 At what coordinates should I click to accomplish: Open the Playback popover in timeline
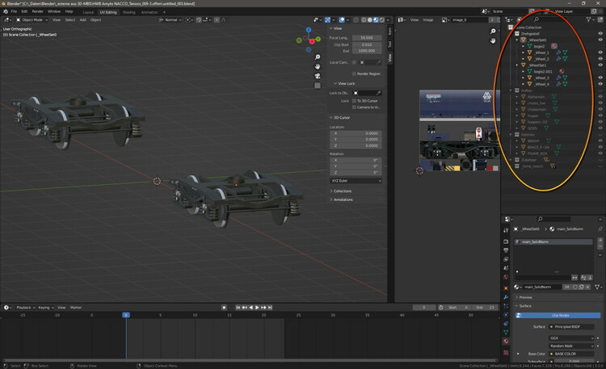click(26, 308)
